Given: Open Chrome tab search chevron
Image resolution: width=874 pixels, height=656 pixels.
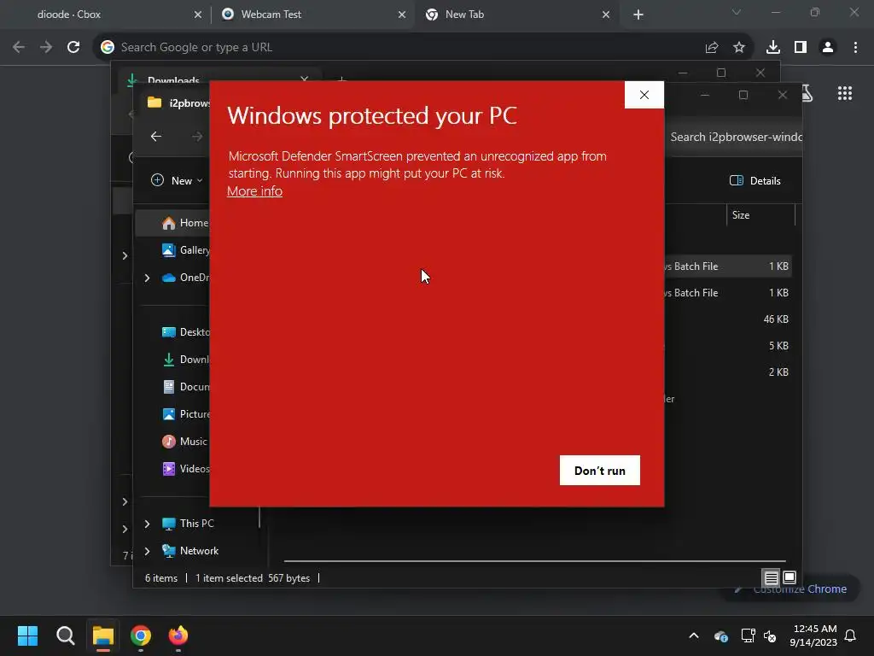Looking at the screenshot, I should 737,12.
